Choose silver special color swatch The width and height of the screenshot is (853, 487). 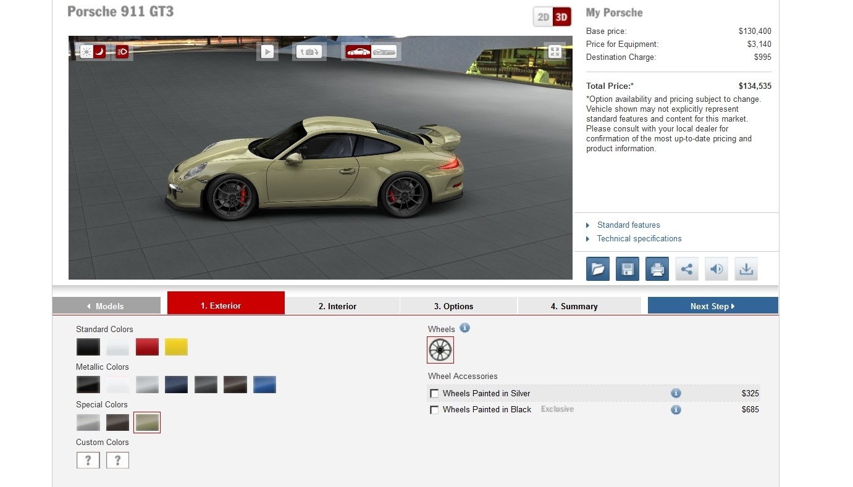click(x=88, y=422)
